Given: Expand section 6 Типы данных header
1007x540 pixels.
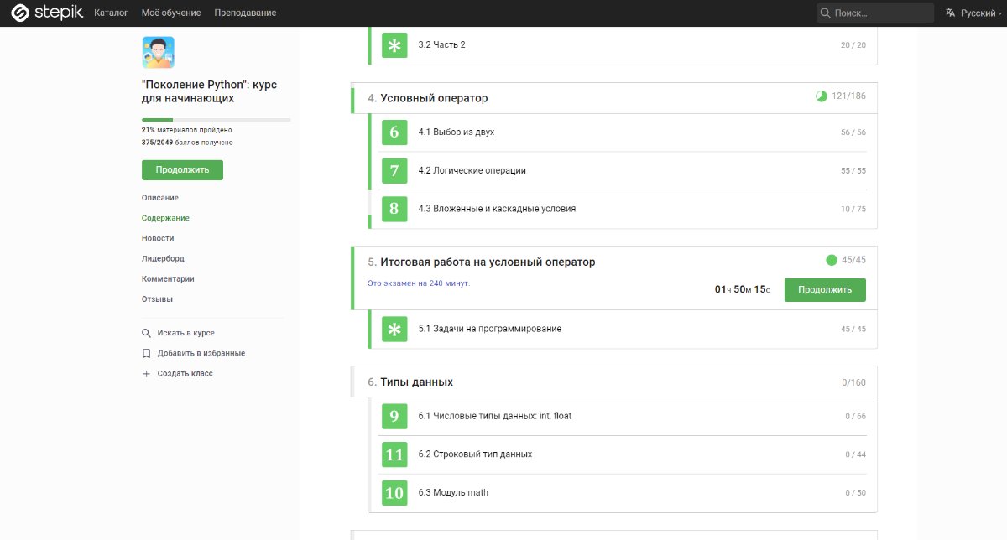Looking at the screenshot, I should [416, 382].
